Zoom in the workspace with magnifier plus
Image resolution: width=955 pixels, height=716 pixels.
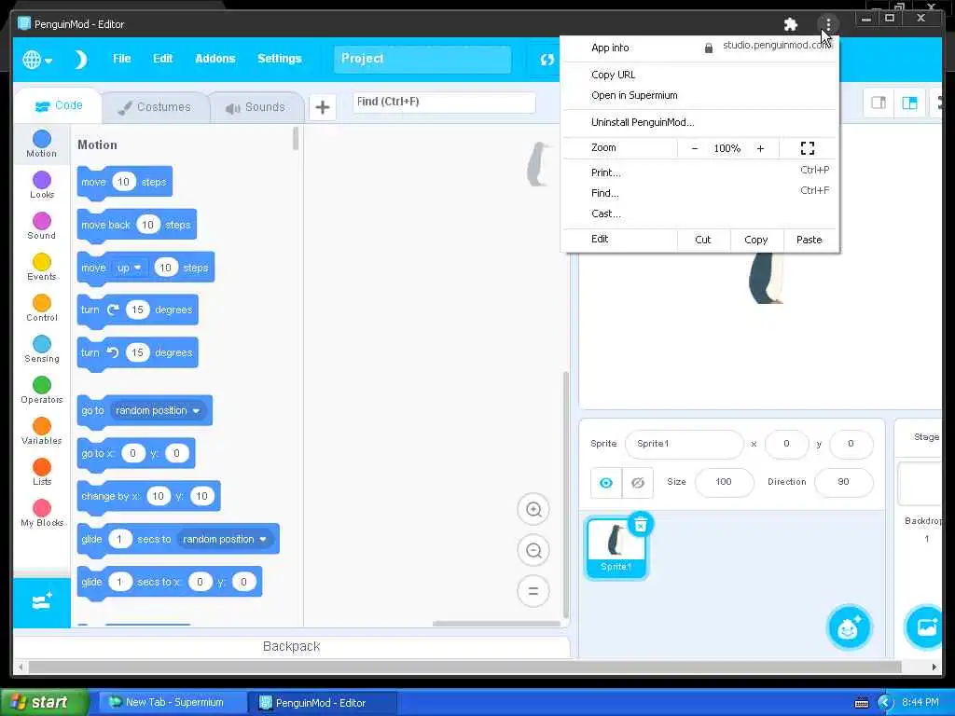[x=533, y=510]
